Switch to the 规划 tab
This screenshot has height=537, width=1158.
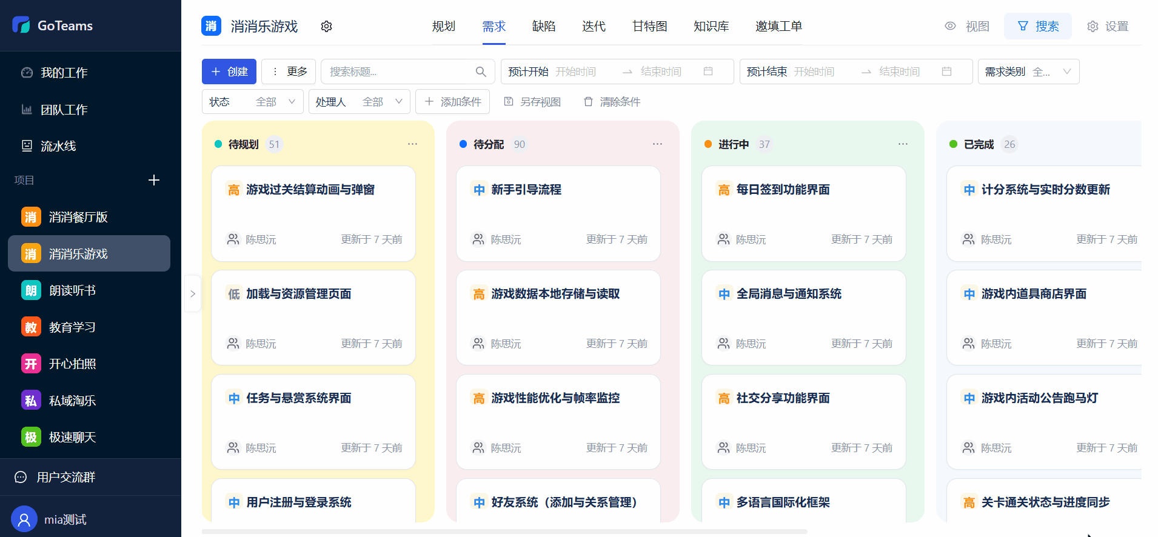coord(444,26)
